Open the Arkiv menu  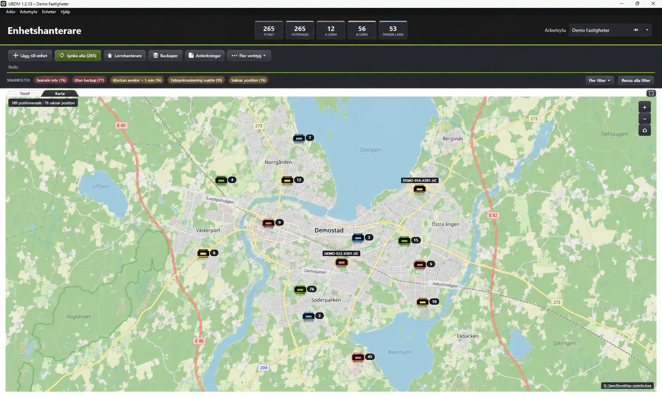(10, 12)
